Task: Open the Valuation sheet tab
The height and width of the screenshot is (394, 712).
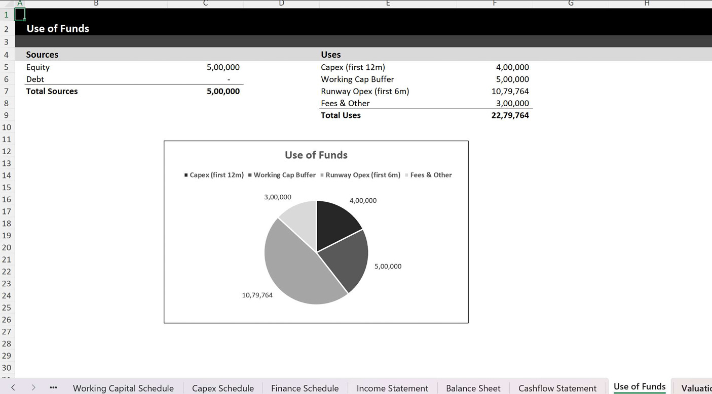Action: (x=697, y=388)
